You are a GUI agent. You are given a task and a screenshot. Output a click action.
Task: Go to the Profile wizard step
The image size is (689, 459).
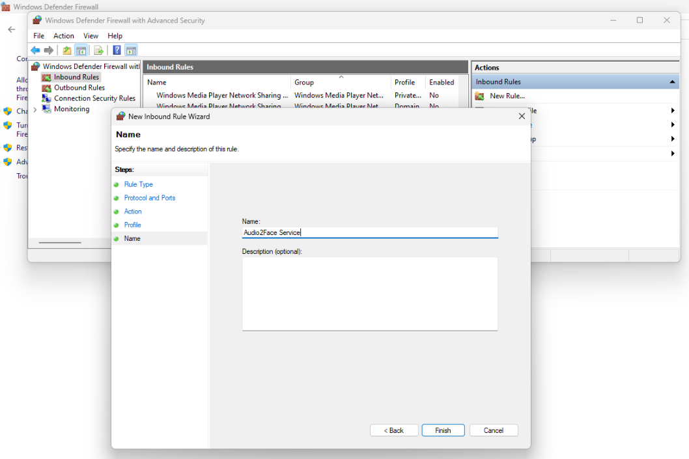pyautogui.click(x=132, y=225)
